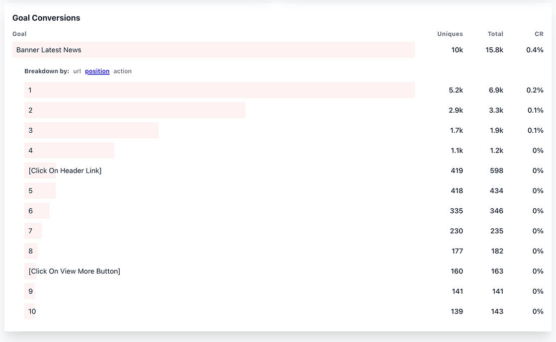Open [Click On View More Button] row
Viewport: 556px width, 342px height.
click(x=74, y=271)
